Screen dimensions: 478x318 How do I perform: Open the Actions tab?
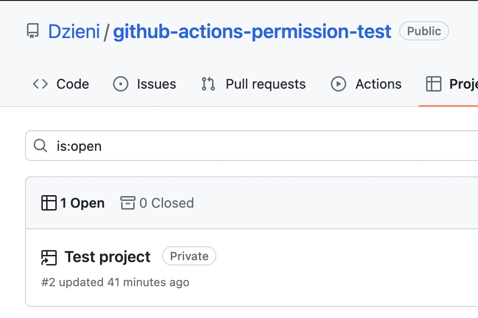[x=366, y=84]
